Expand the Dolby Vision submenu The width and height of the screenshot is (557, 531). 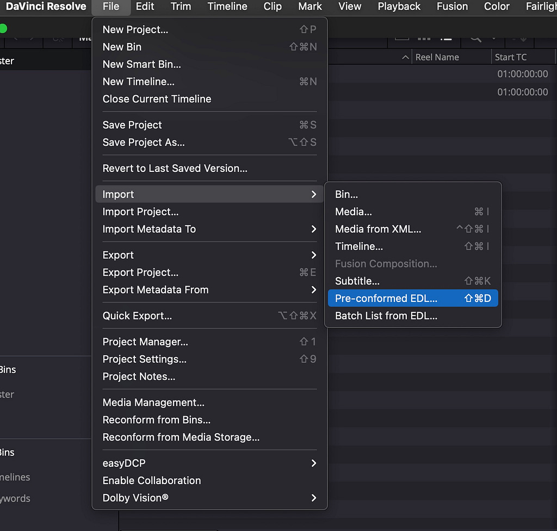point(209,498)
